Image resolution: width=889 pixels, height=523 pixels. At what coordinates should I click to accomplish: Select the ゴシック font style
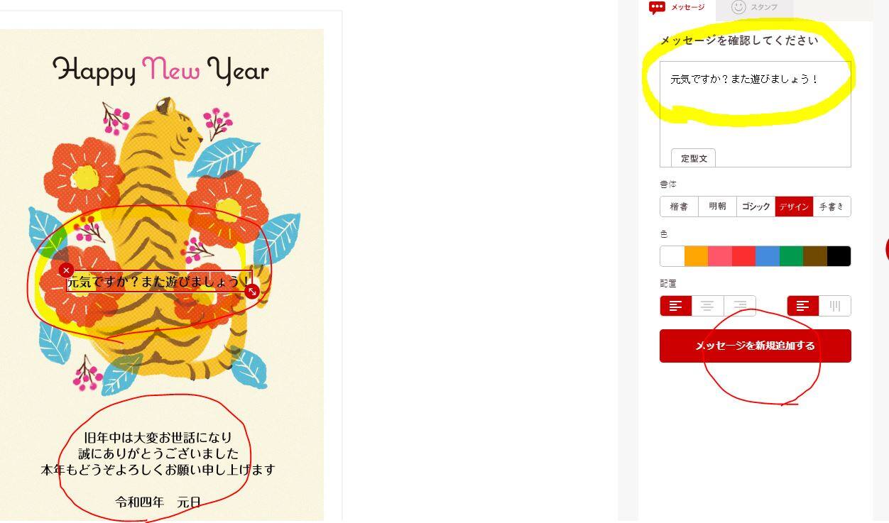pos(756,207)
